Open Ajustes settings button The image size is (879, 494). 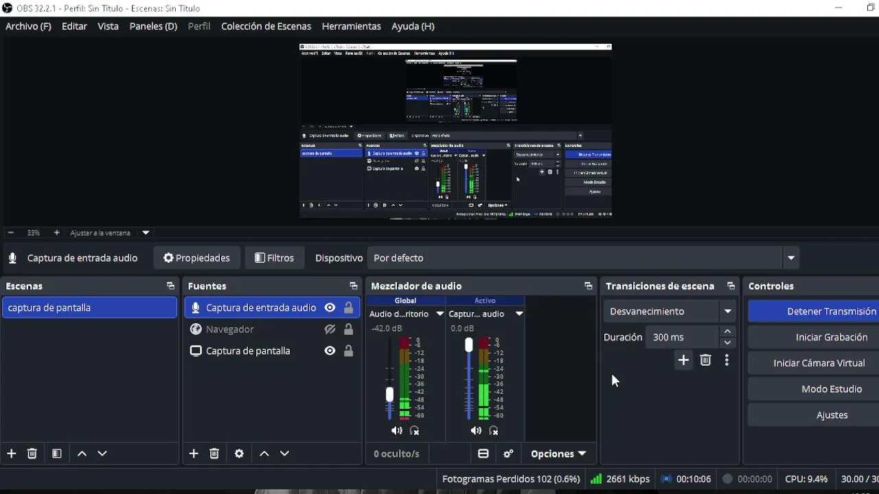click(813, 415)
